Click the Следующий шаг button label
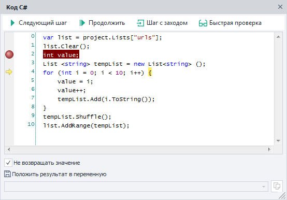The image size is (287, 200). 42,23
